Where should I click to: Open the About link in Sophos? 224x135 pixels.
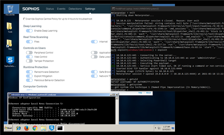click(148, 93)
